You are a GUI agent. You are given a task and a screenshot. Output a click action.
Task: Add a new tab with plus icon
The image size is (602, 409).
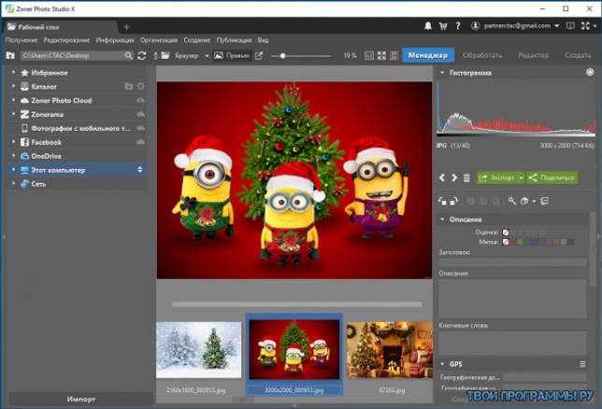pyautogui.click(x=126, y=27)
